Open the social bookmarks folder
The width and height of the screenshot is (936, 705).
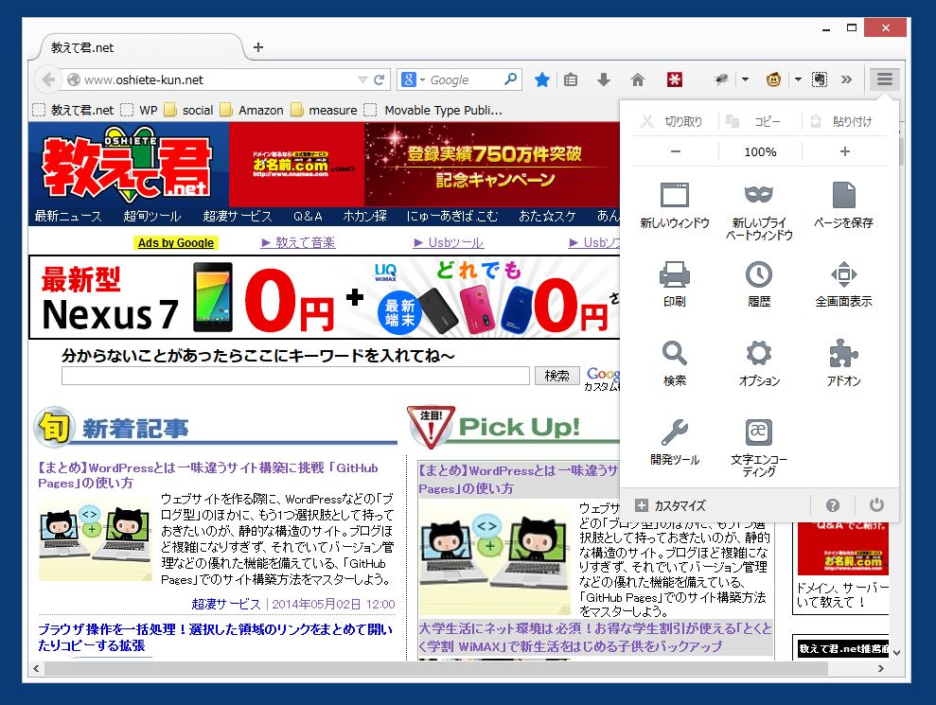point(188,110)
